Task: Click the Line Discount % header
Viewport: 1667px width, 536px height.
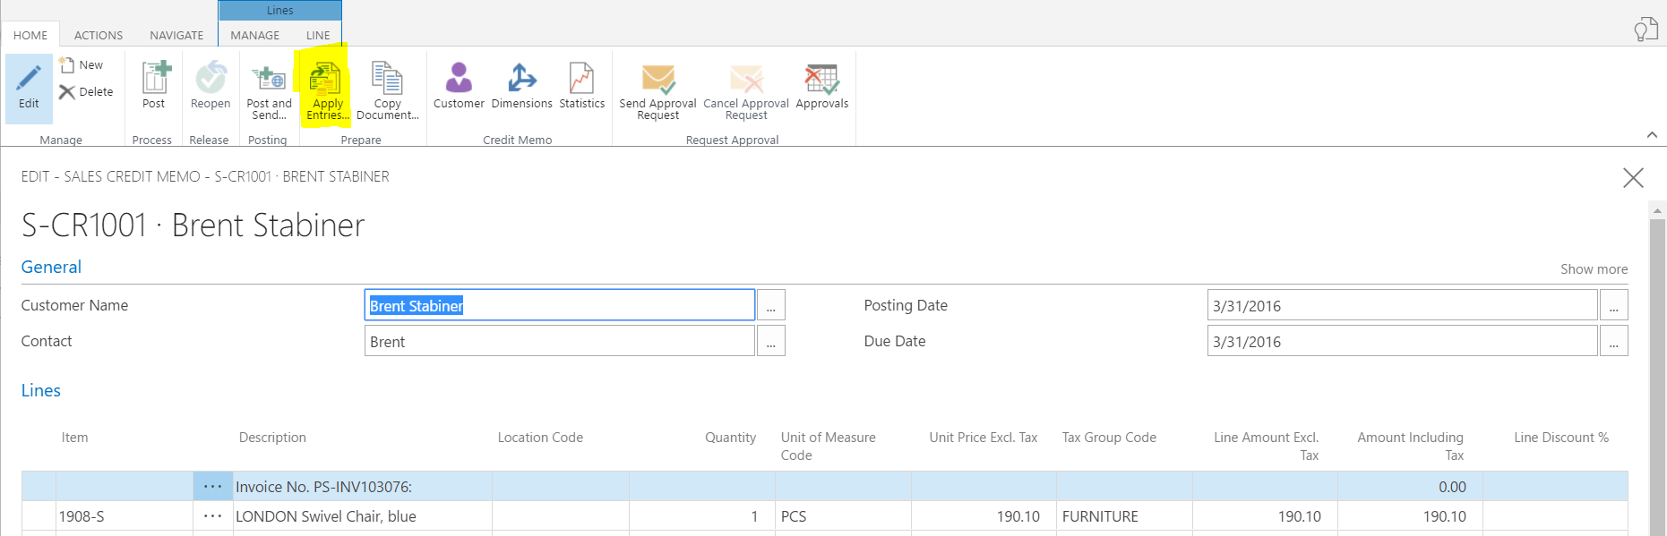Action: click(1561, 438)
